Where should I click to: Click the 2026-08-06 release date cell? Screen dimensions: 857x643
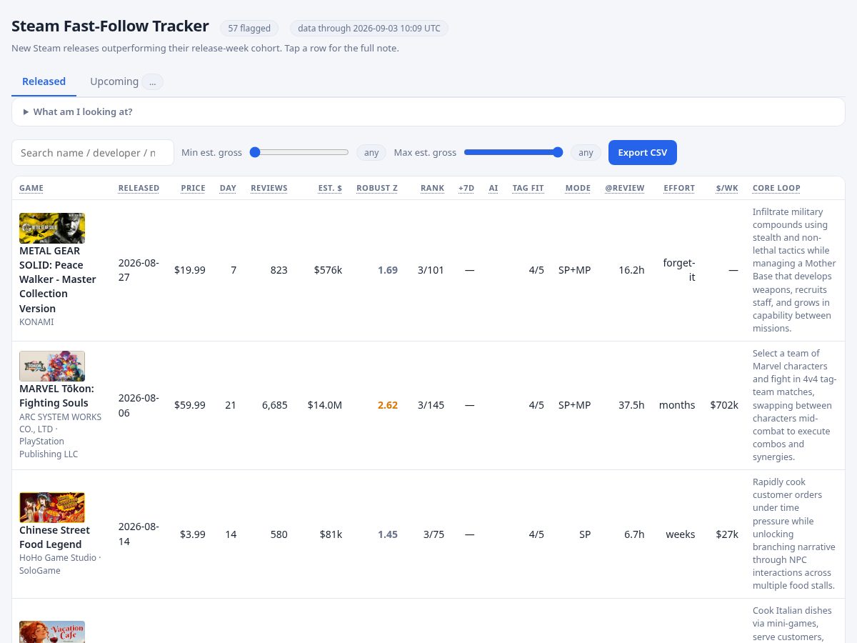(x=139, y=405)
